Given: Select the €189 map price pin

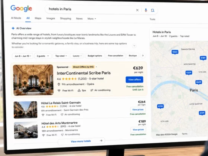Looking at the screenshot, I should coord(203,58).
